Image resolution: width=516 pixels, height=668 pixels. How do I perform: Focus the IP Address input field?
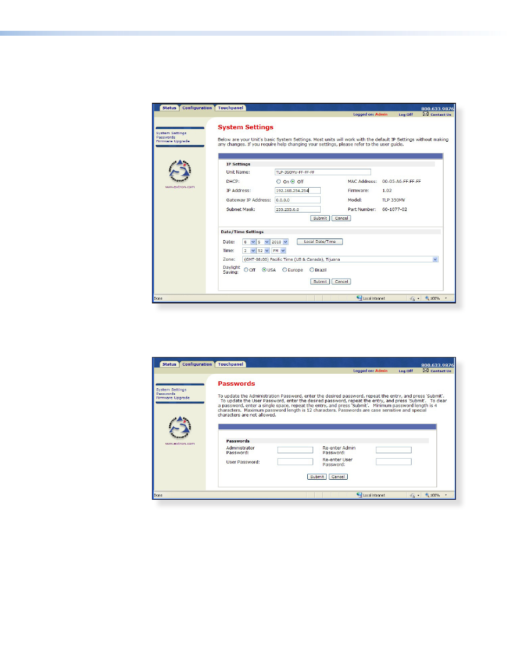[297, 190]
